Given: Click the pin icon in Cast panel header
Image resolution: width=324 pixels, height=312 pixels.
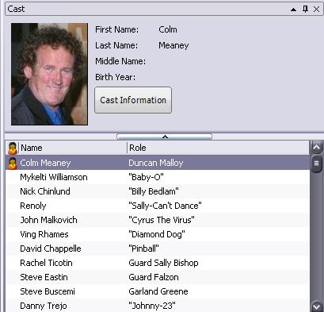Looking at the screenshot, I should (x=305, y=9).
